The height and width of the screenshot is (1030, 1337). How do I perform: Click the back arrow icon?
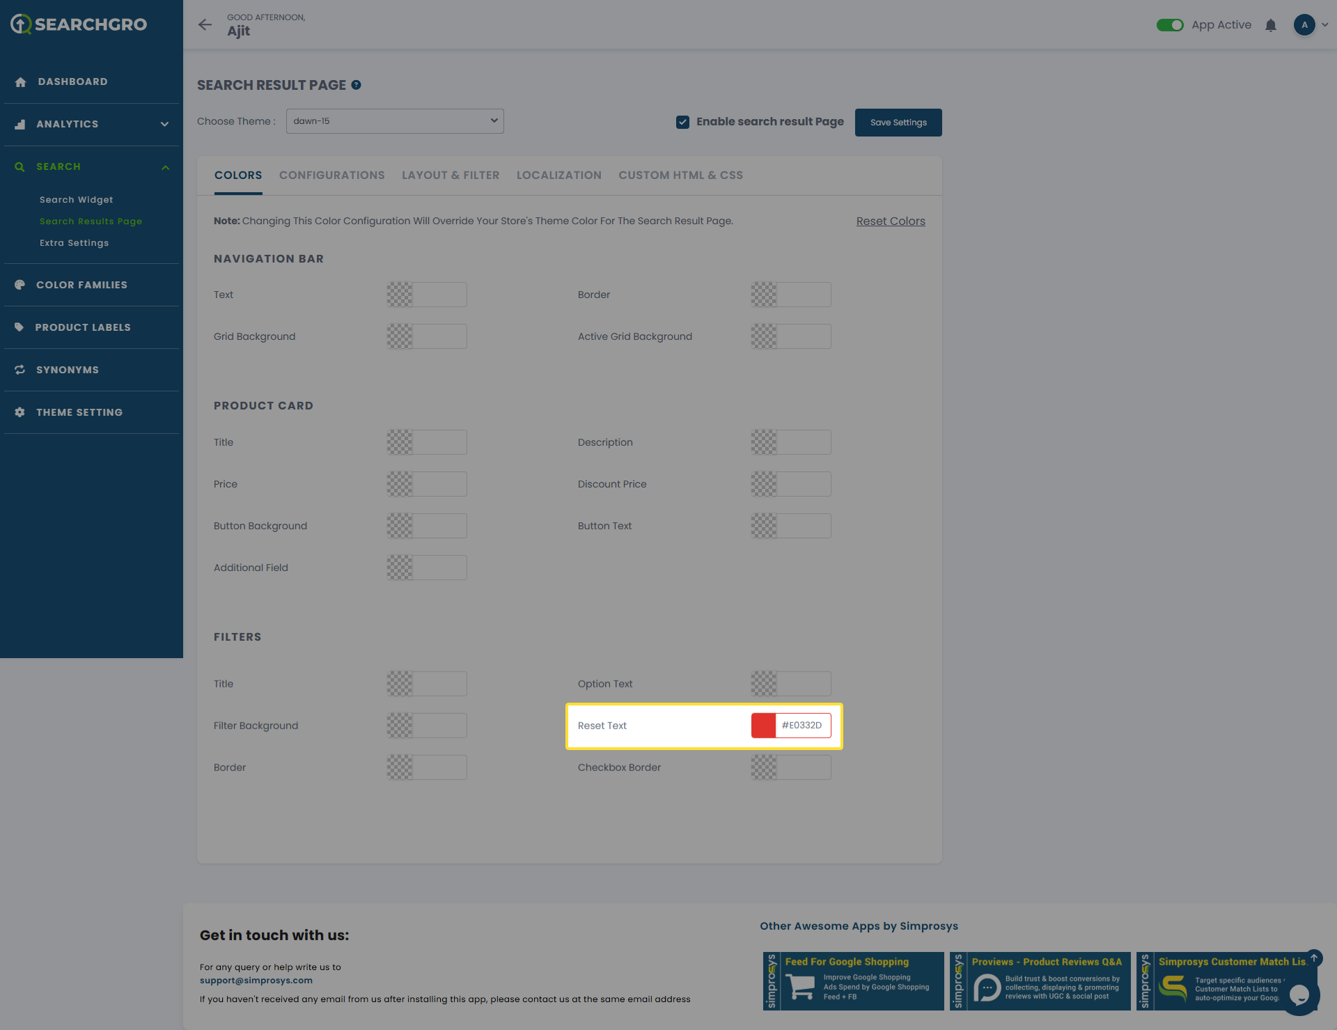(x=205, y=24)
